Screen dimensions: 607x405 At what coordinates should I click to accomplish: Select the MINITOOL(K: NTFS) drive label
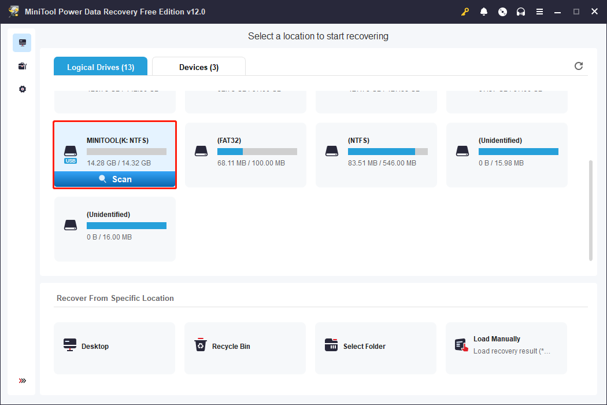118,140
